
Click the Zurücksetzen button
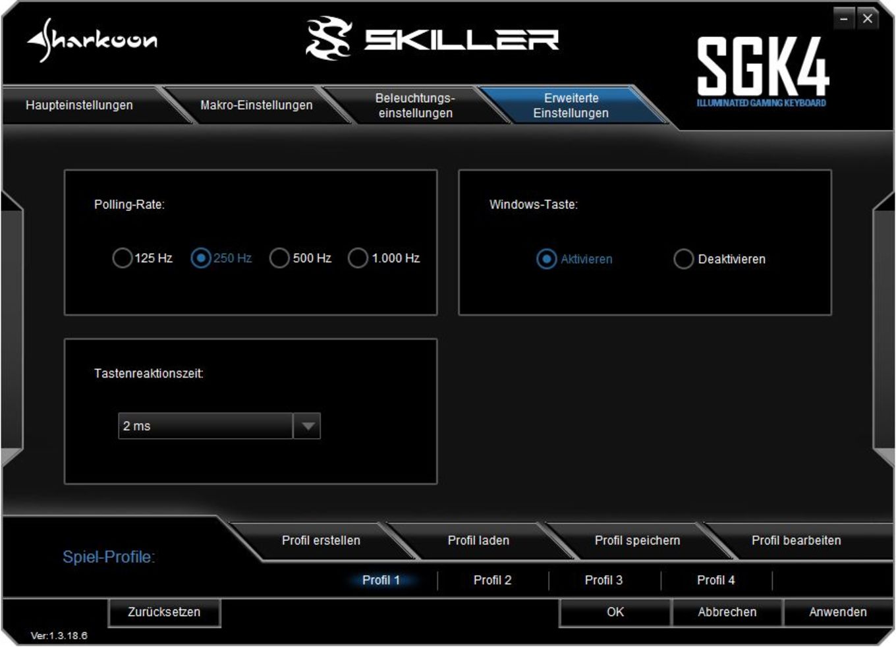pos(164,612)
